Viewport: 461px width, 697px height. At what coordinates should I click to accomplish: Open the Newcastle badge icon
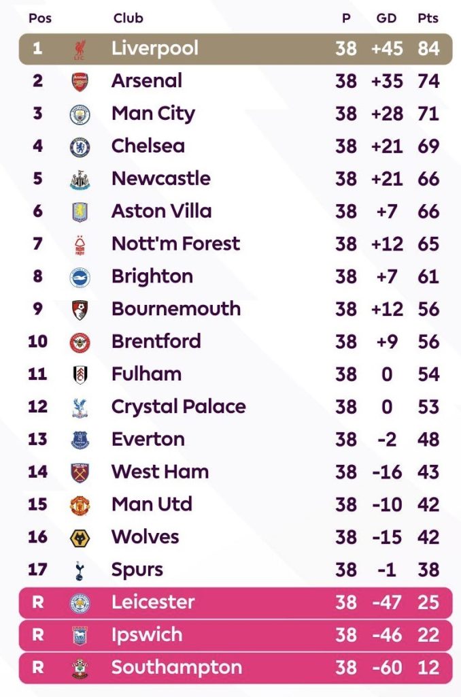click(x=80, y=180)
